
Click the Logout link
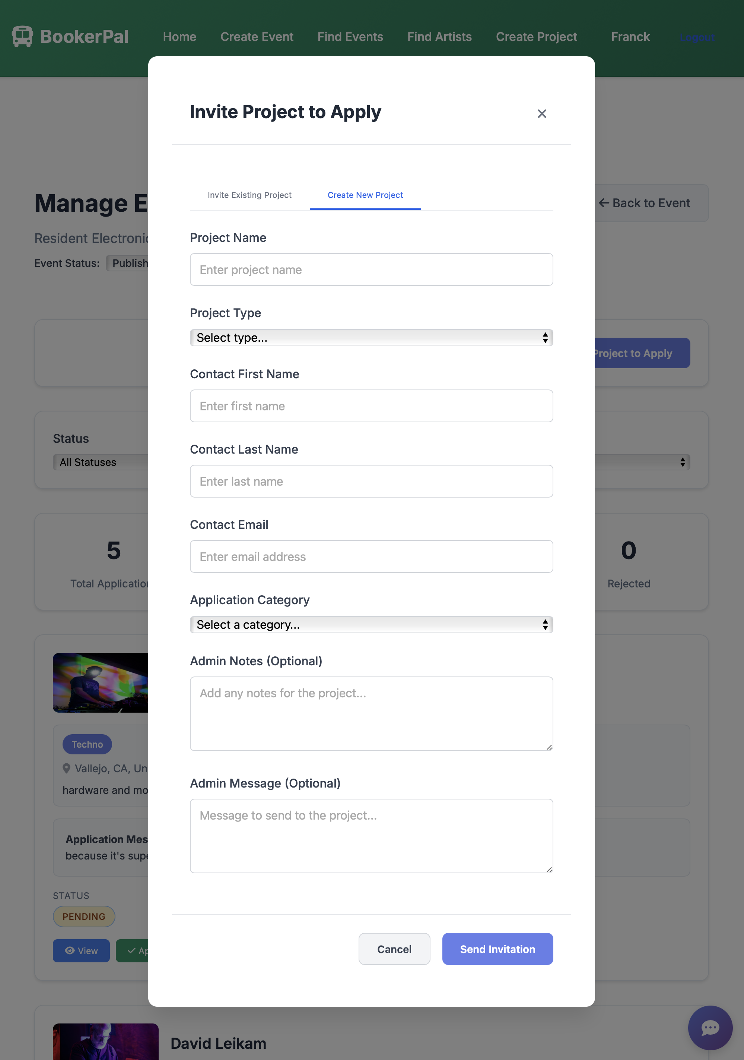click(x=697, y=37)
